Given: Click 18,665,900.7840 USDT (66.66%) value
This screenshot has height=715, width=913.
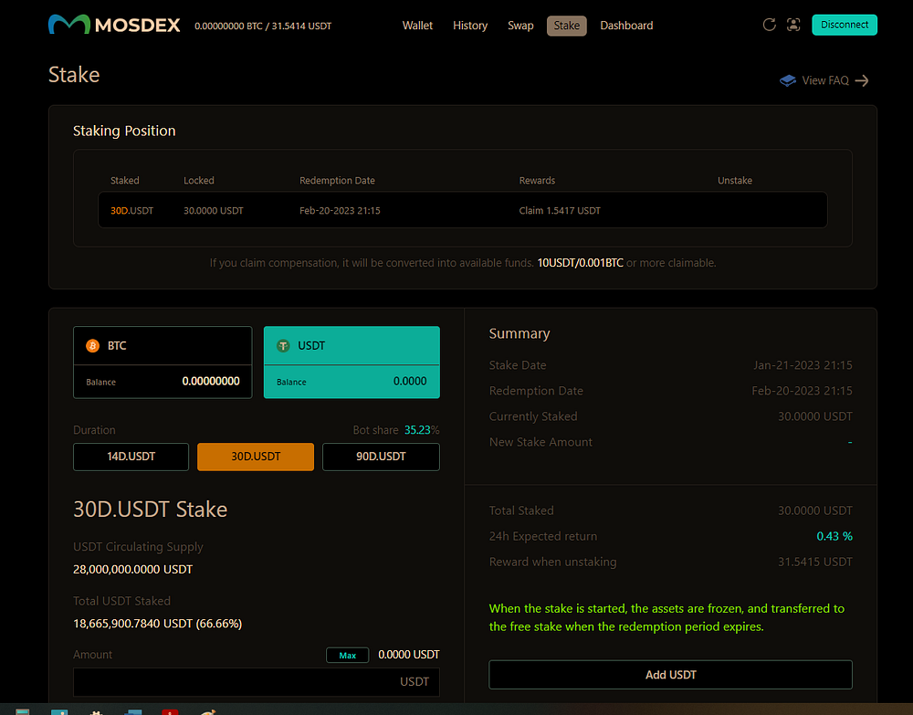Looking at the screenshot, I should [157, 624].
